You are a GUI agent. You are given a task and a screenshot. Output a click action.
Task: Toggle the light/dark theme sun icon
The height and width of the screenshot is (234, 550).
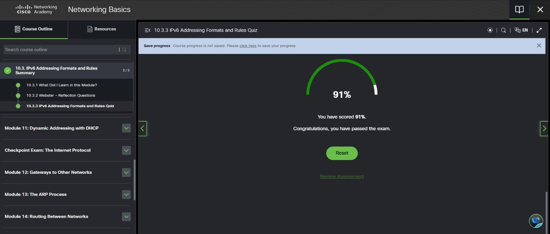tap(490, 30)
